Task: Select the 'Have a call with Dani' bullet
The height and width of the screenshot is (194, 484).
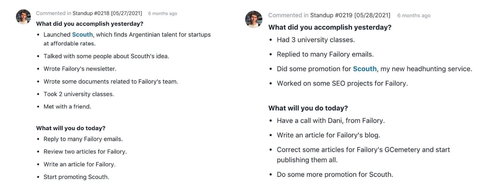Action: click(331, 121)
